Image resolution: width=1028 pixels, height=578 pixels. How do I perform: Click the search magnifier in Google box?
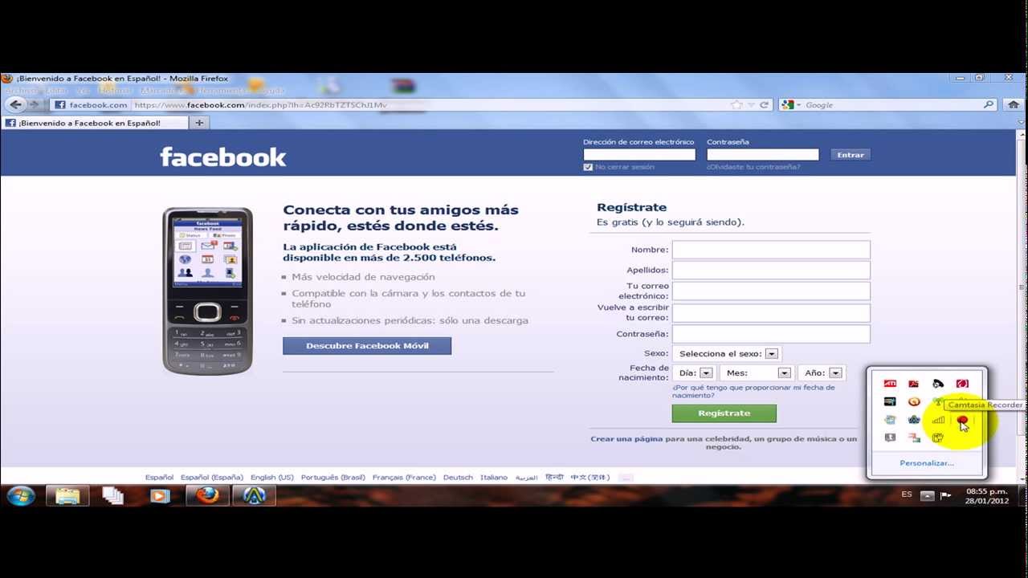tap(989, 105)
